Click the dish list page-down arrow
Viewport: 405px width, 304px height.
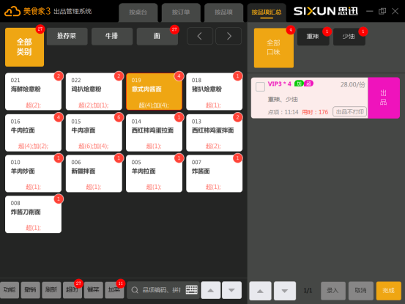(231, 290)
